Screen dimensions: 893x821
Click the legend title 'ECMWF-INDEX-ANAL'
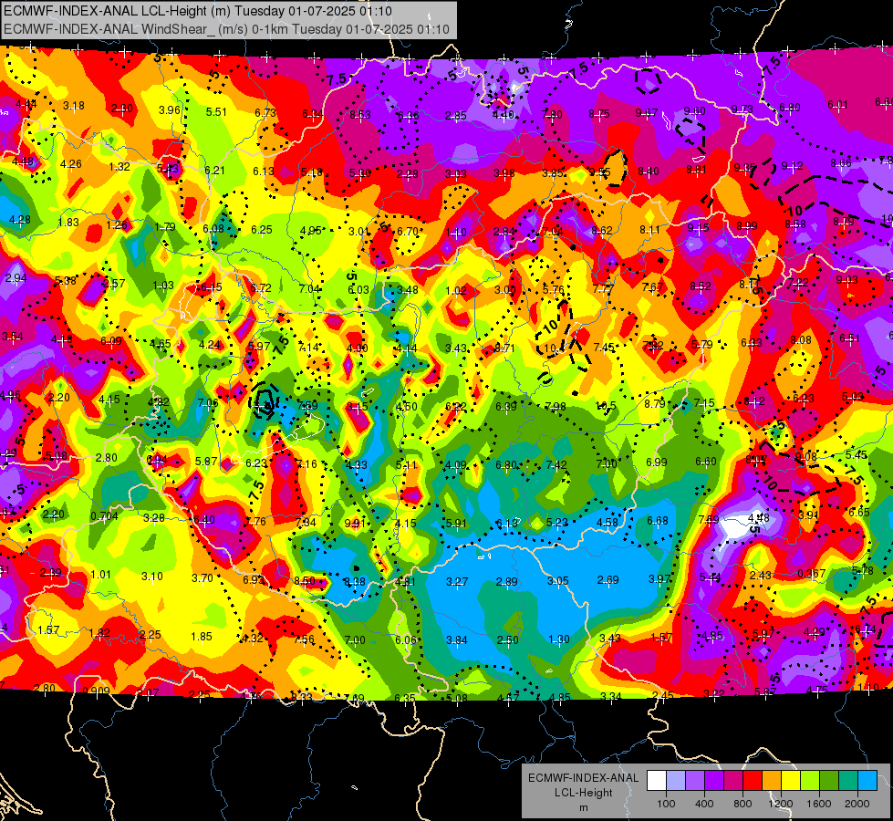point(583,778)
